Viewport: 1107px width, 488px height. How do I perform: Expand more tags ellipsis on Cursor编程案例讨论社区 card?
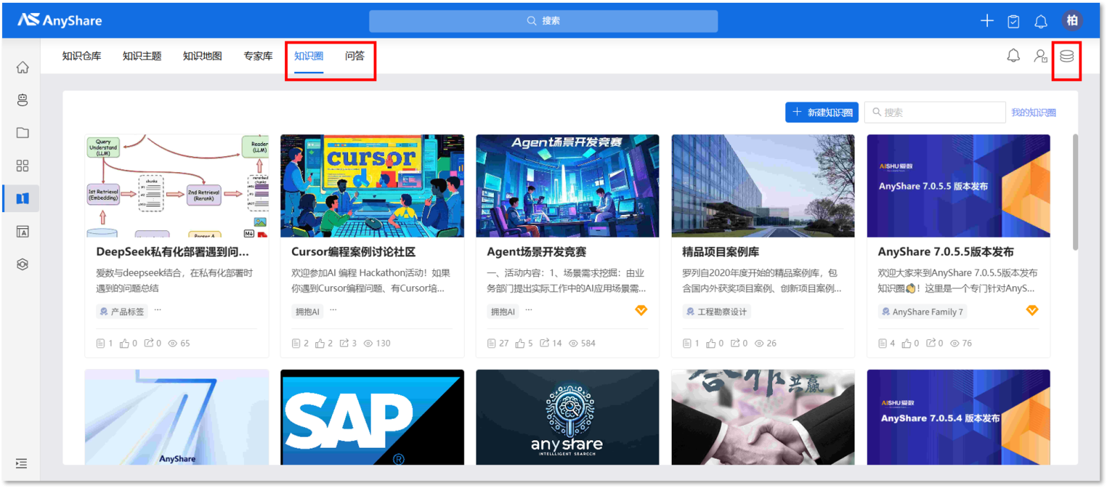[x=333, y=310]
